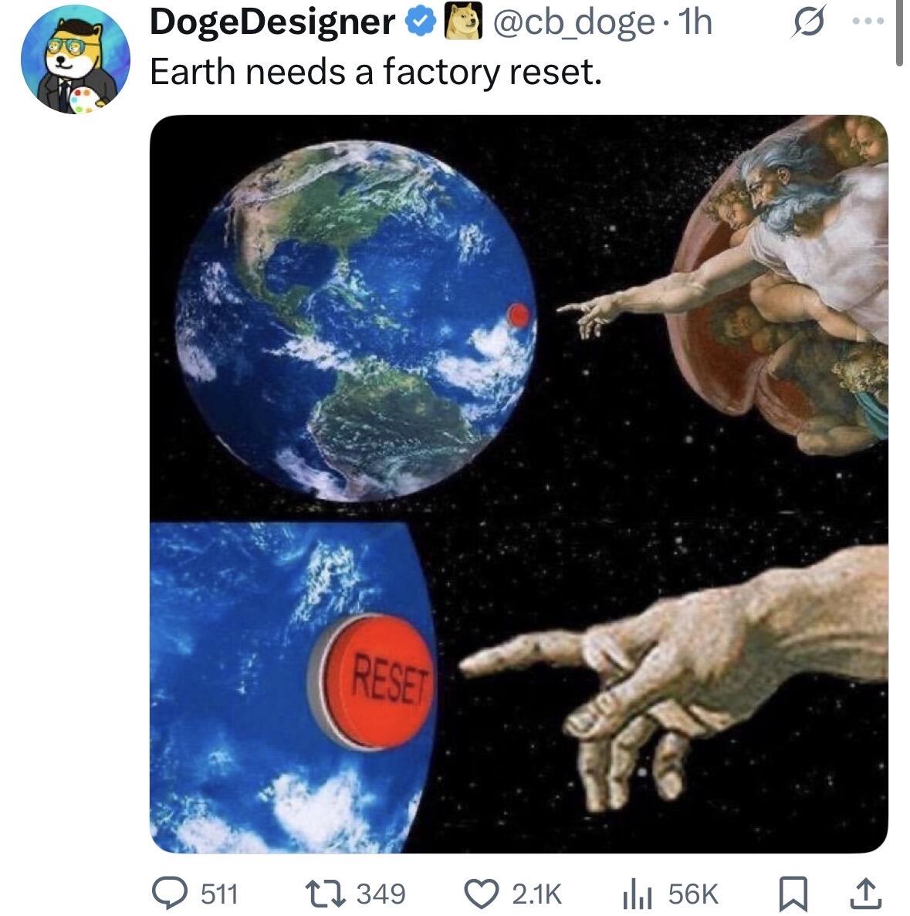Open DogeDesigner's profile avatar
910x916 pixels.
[76, 60]
